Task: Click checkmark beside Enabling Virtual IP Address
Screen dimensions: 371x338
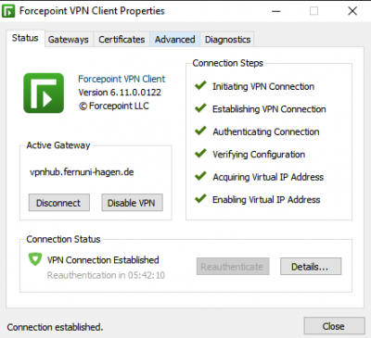Action: (x=200, y=198)
